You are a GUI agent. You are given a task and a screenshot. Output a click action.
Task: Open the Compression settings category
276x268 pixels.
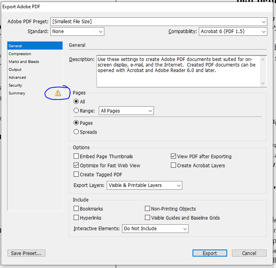35,54
